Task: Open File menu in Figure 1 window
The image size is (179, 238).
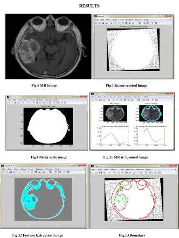Action: point(96,20)
